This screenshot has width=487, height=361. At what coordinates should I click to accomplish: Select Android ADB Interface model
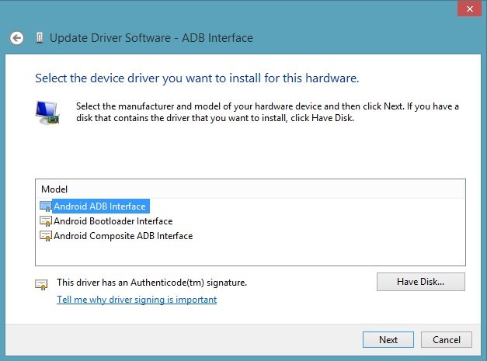click(x=99, y=207)
